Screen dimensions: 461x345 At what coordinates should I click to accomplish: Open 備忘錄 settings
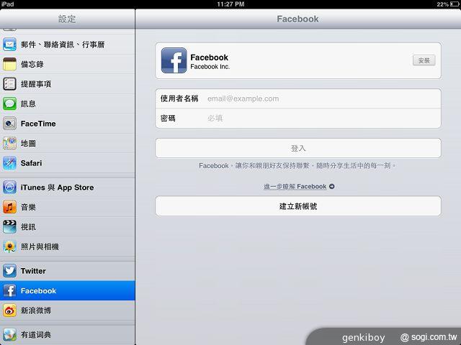point(67,64)
